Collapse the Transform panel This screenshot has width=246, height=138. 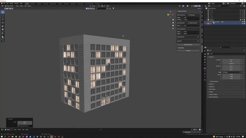click(x=211, y=57)
